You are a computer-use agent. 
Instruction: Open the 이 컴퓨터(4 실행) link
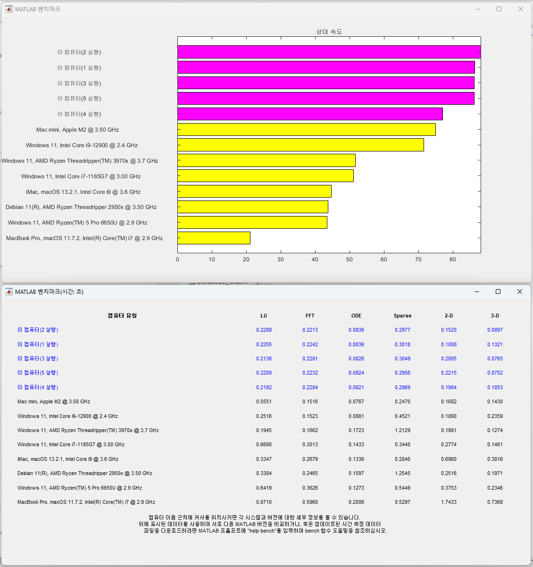click(38, 387)
